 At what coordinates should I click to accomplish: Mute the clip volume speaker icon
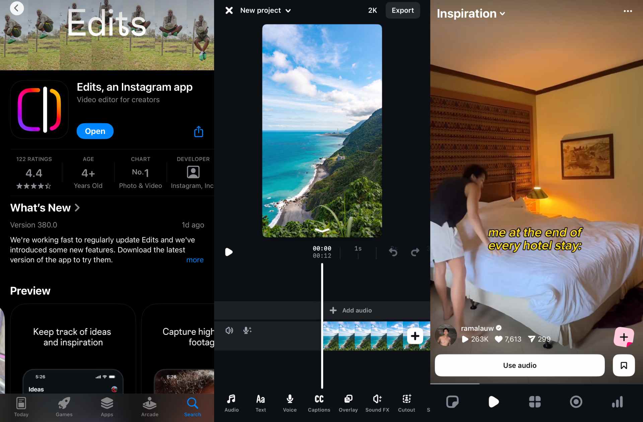point(229,331)
